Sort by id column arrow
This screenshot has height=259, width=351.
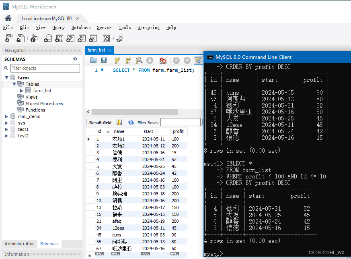point(108,131)
